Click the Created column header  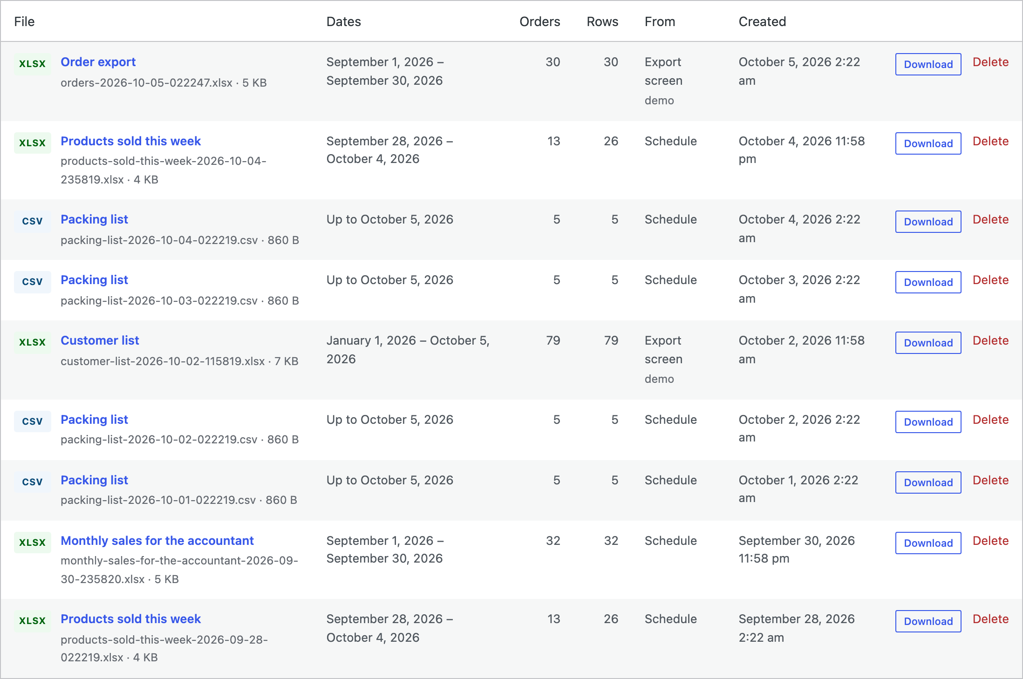[x=762, y=21]
